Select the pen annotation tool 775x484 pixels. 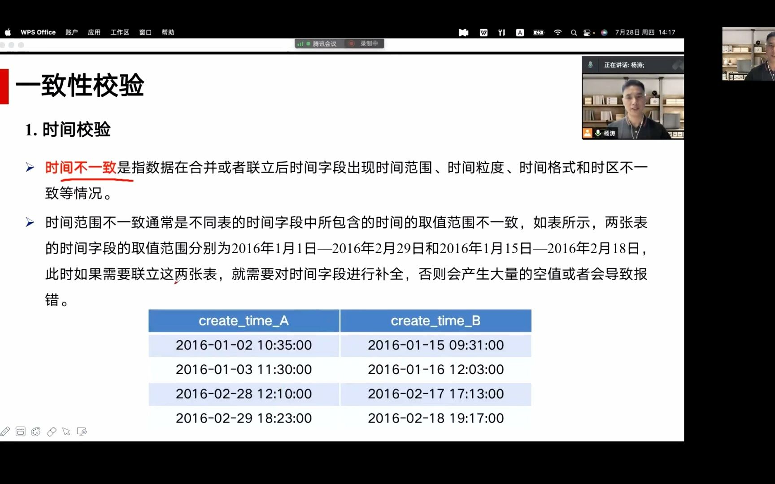click(5, 432)
